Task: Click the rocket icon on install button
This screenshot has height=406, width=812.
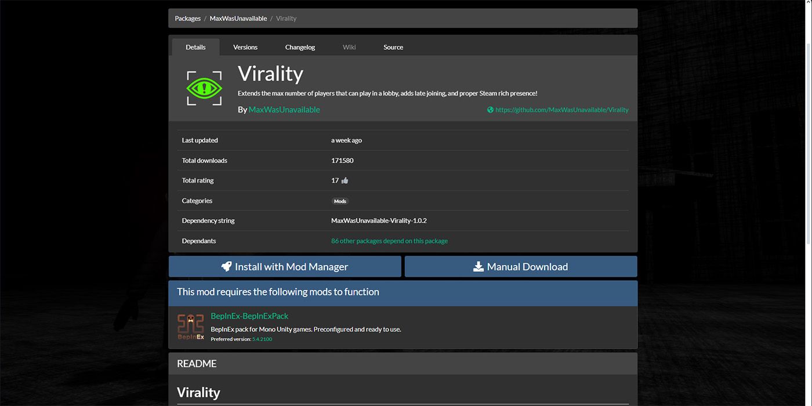Action: click(227, 267)
